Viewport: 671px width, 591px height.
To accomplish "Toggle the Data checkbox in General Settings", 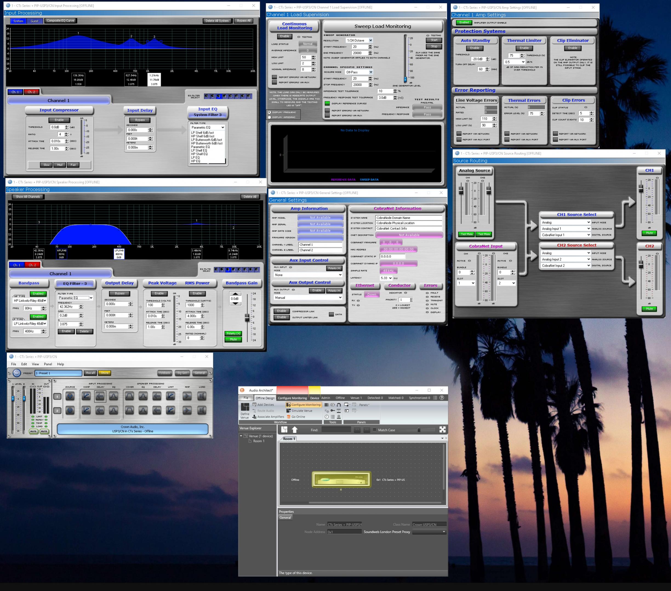I will (331, 314).
